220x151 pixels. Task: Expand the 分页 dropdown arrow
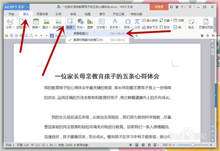[13, 27]
